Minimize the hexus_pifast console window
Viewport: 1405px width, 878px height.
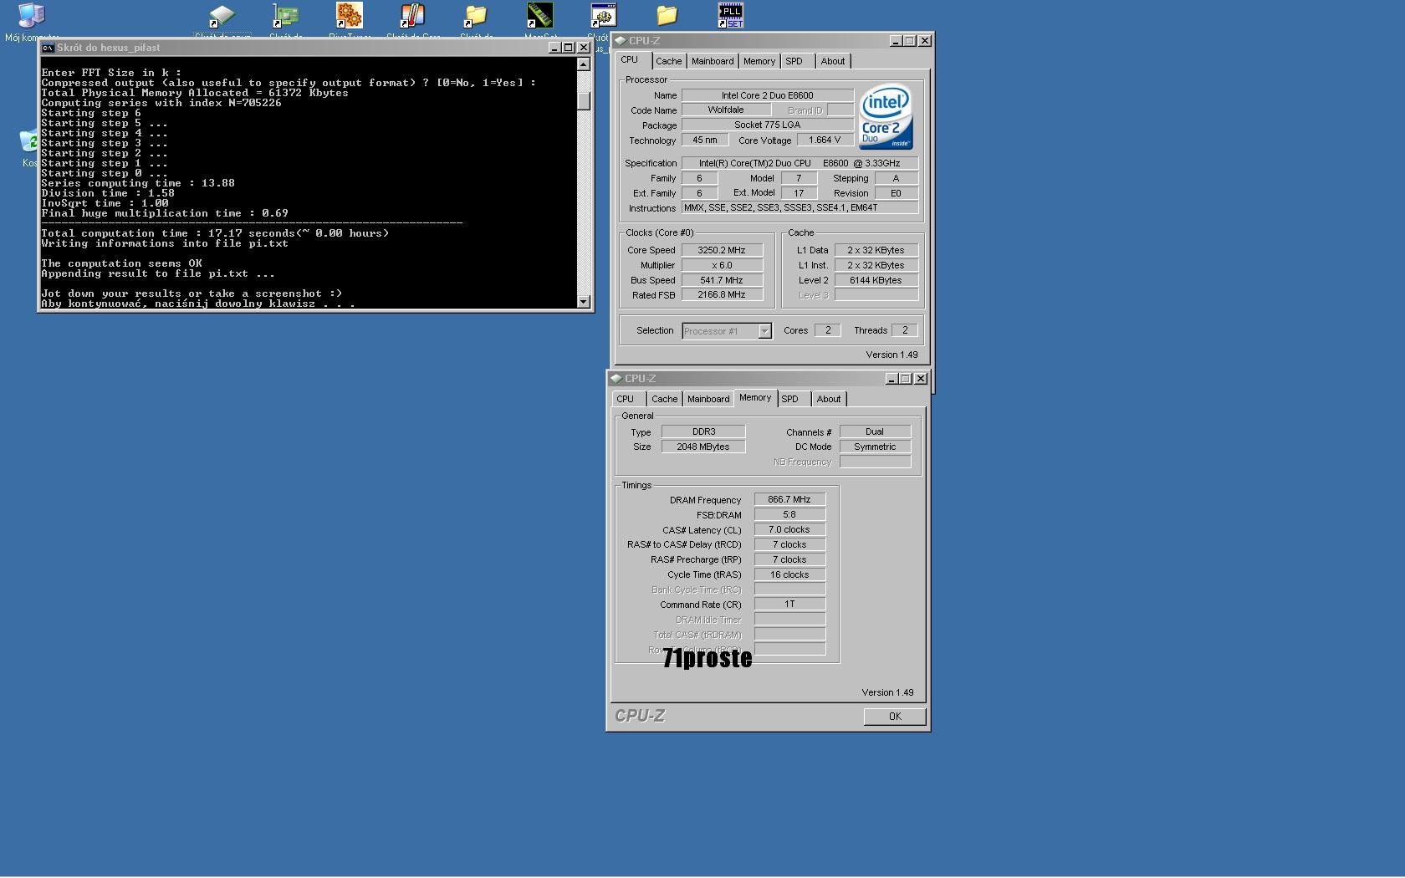coord(554,48)
